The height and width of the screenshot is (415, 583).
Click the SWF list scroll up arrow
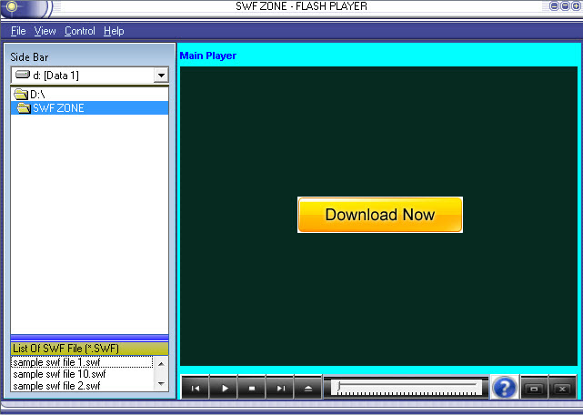161,364
